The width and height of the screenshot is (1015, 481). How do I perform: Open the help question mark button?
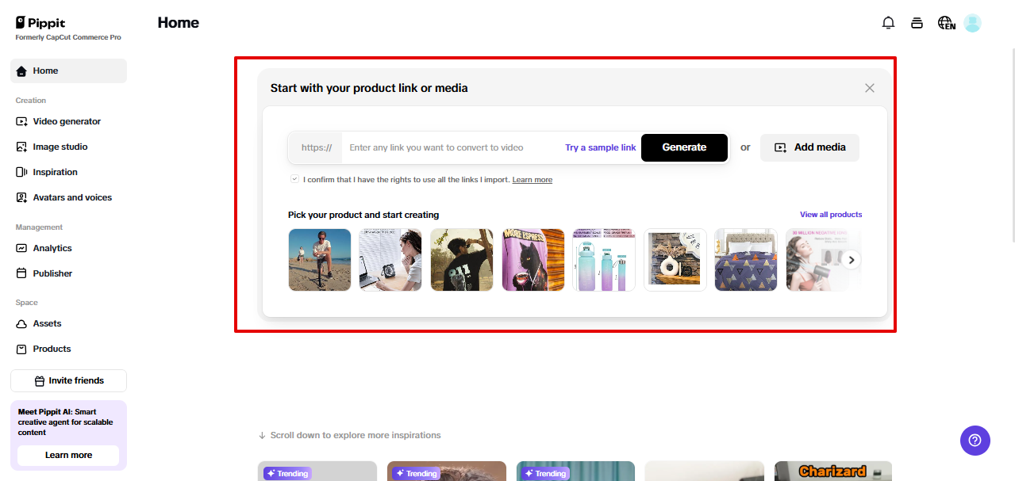click(975, 440)
